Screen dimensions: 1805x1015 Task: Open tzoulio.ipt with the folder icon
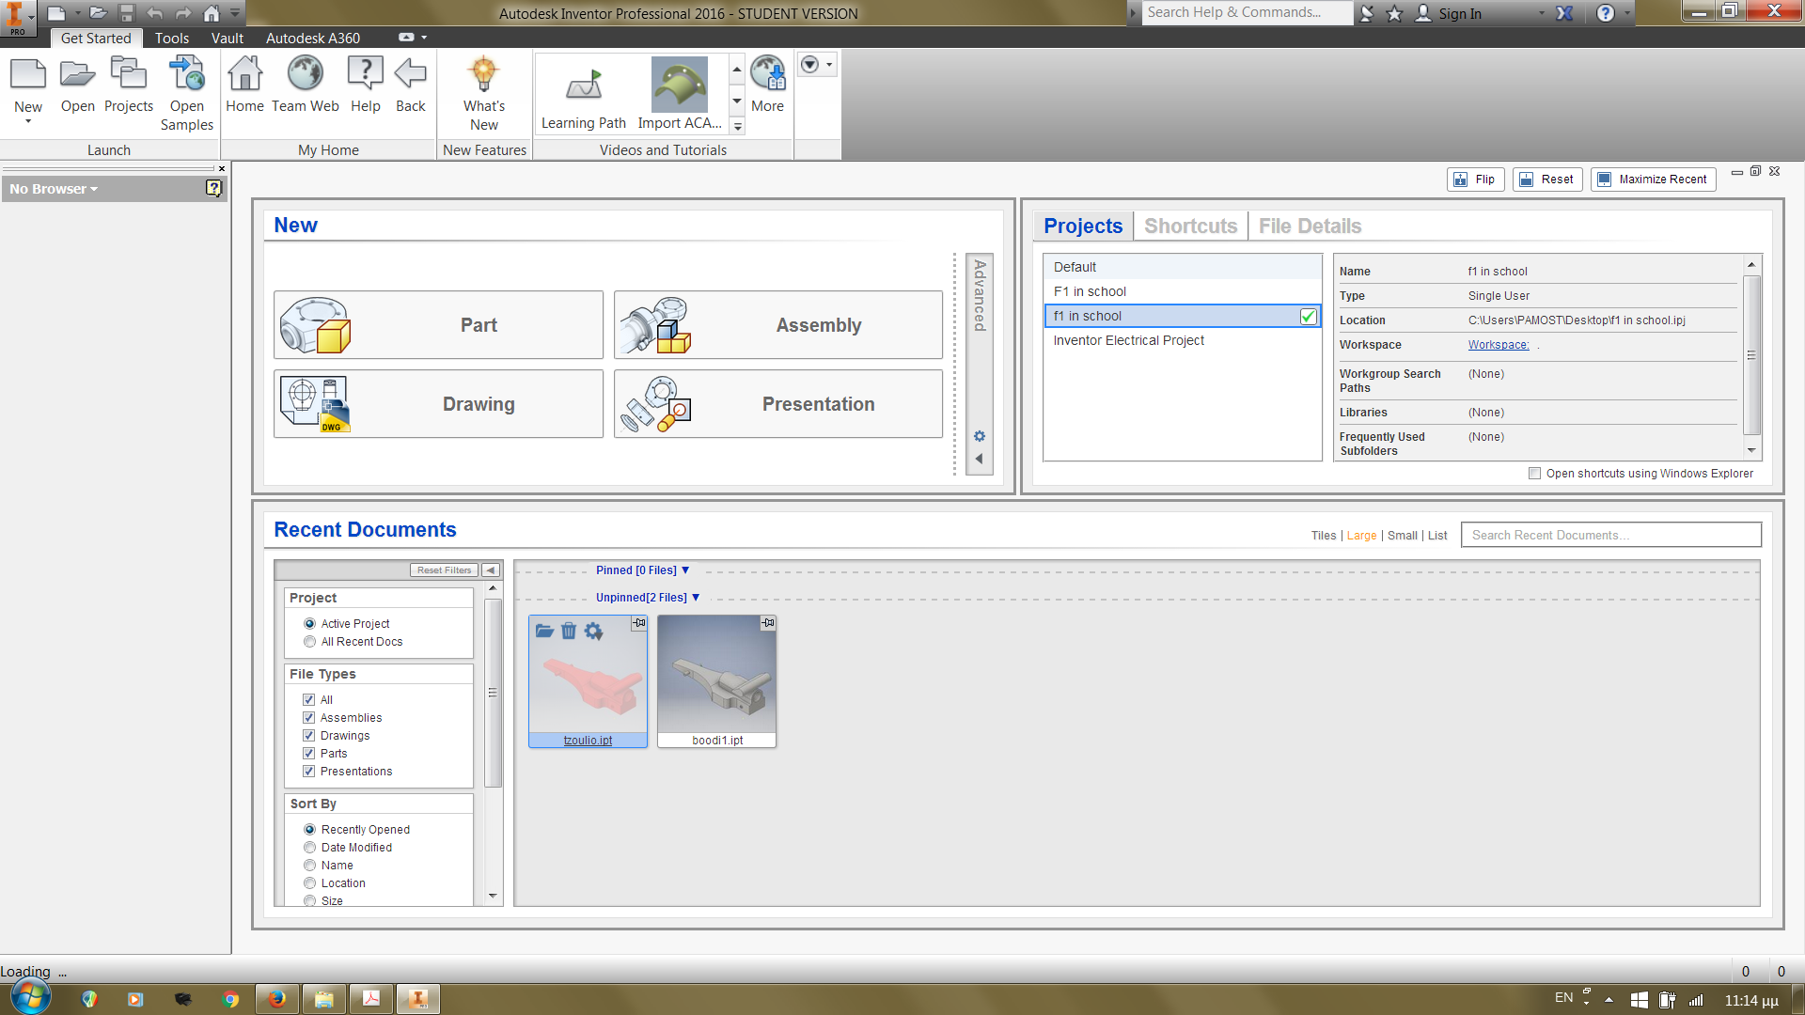[x=544, y=631]
